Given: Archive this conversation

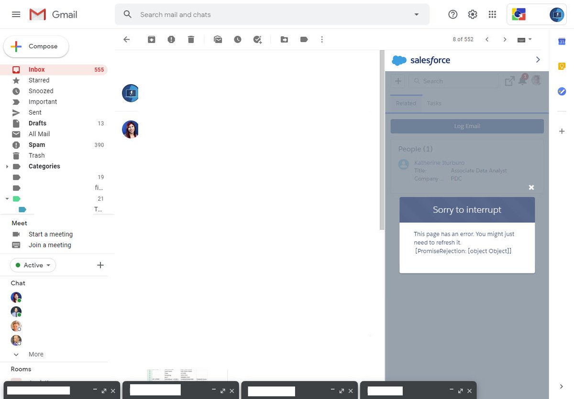Looking at the screenshot, I should 152,39.
